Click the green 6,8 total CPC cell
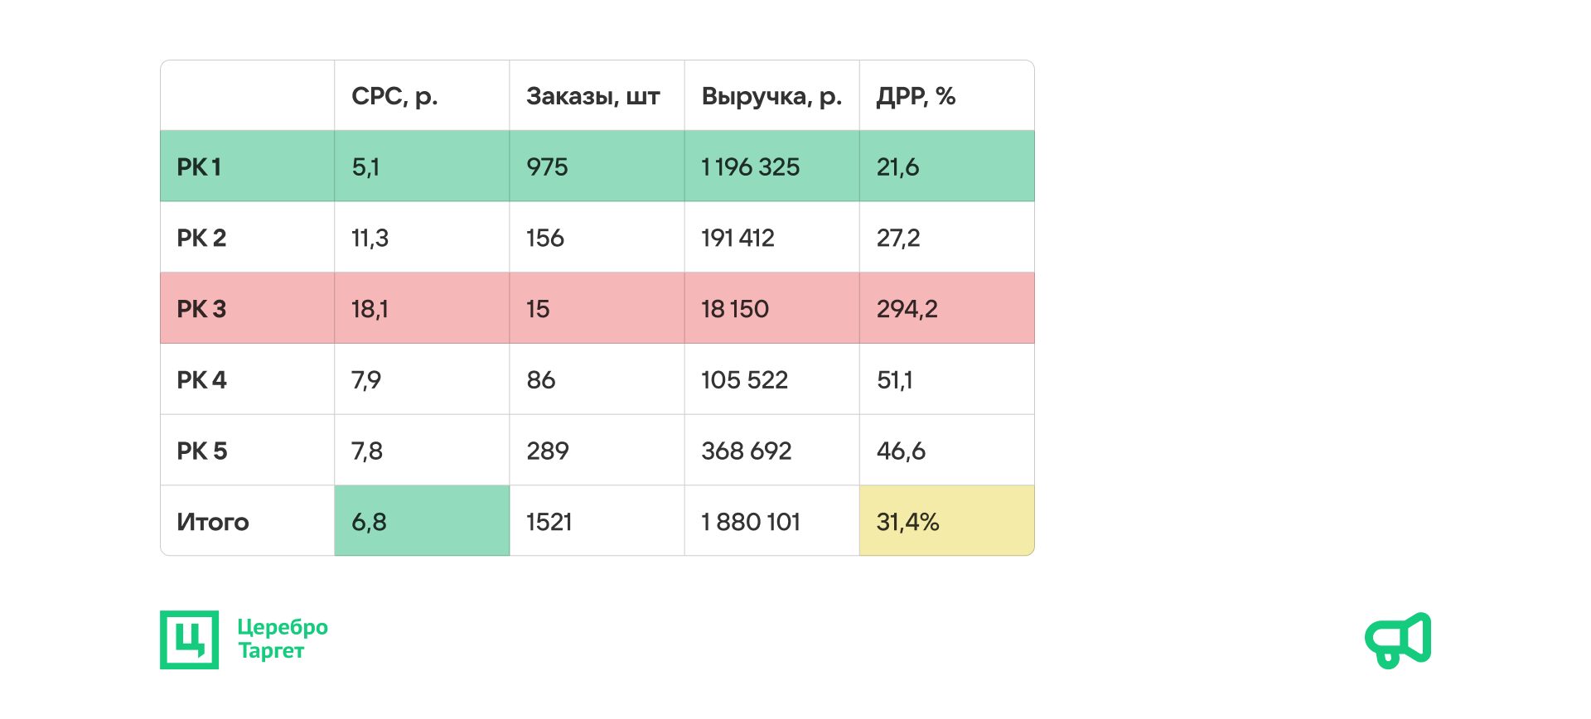Image resolution: width=1591 pixels, height=719 pixels. click(421, 521)
